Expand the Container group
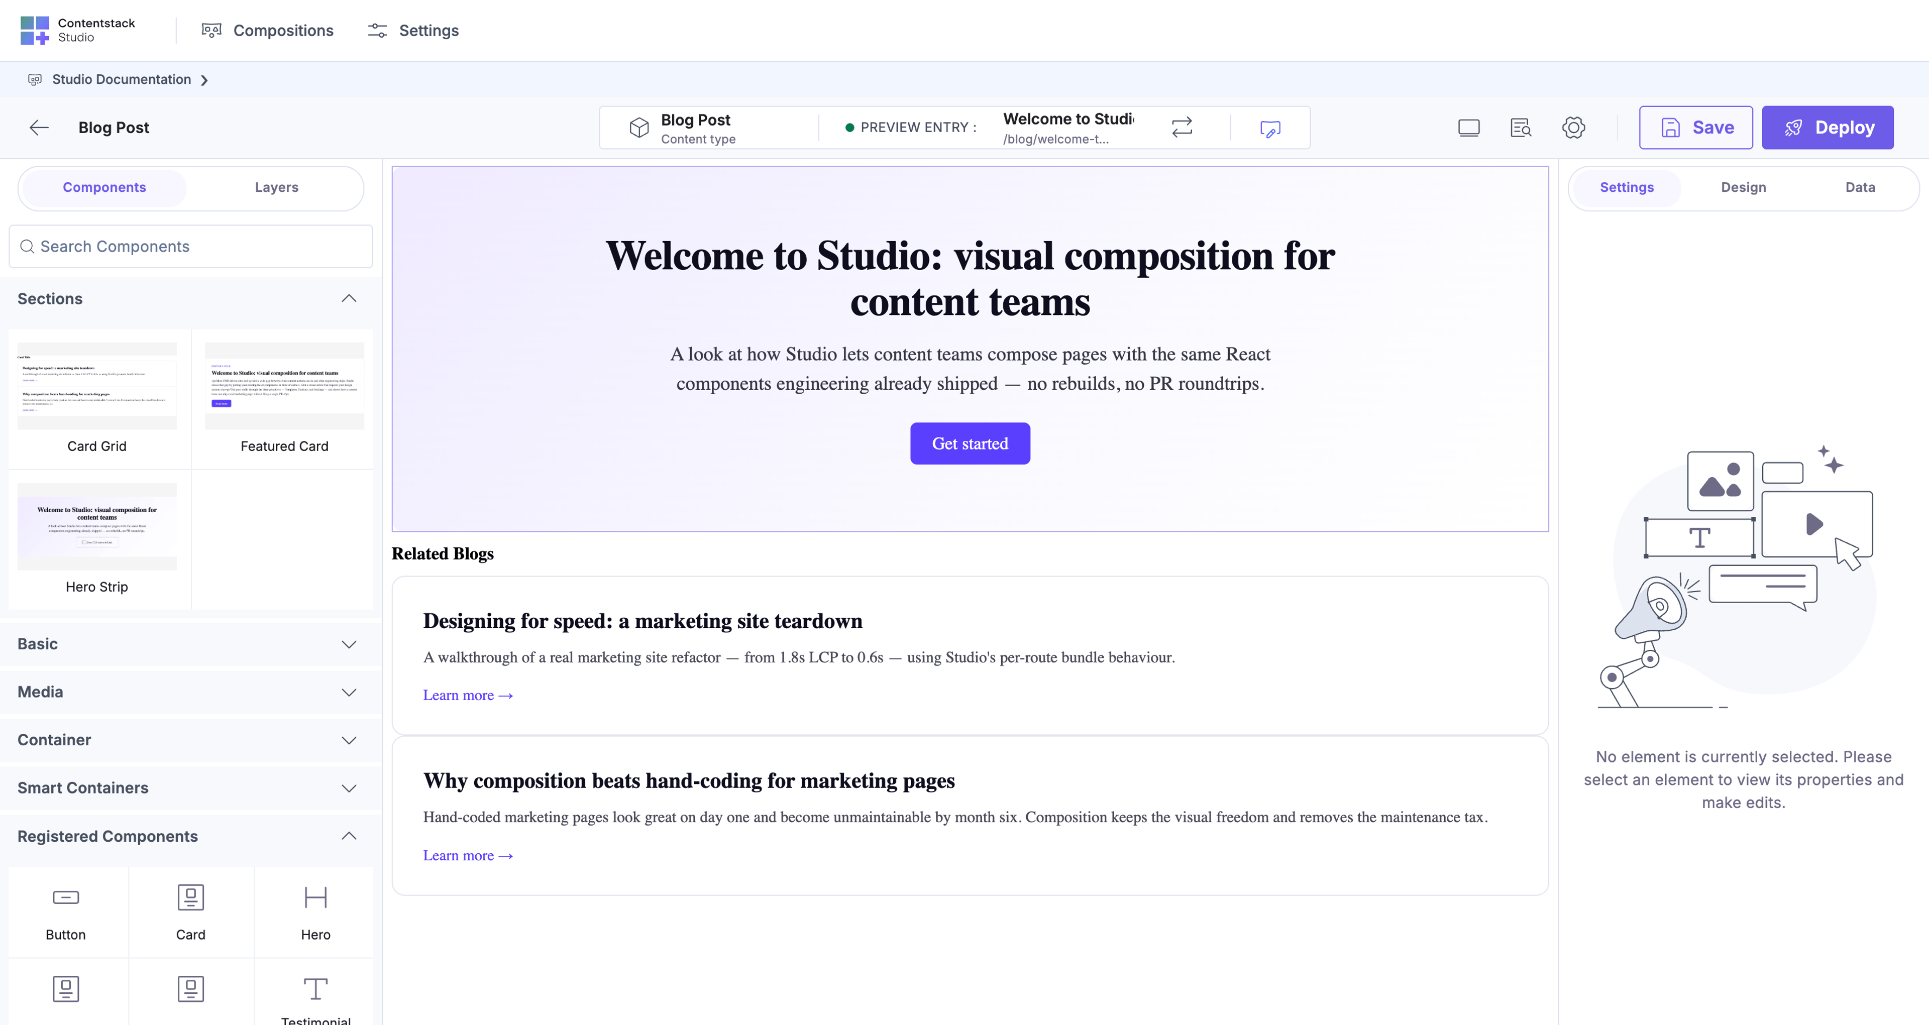 coord(191,740)
